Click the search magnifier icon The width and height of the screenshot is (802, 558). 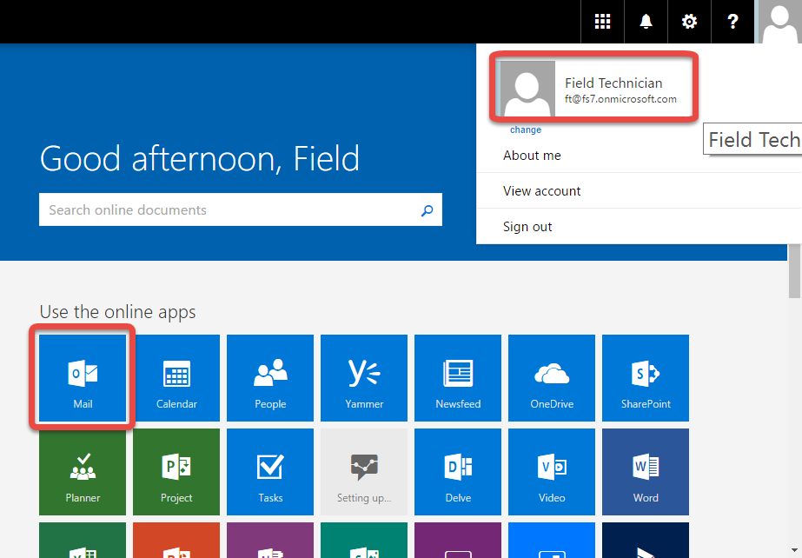click(428, 210)
